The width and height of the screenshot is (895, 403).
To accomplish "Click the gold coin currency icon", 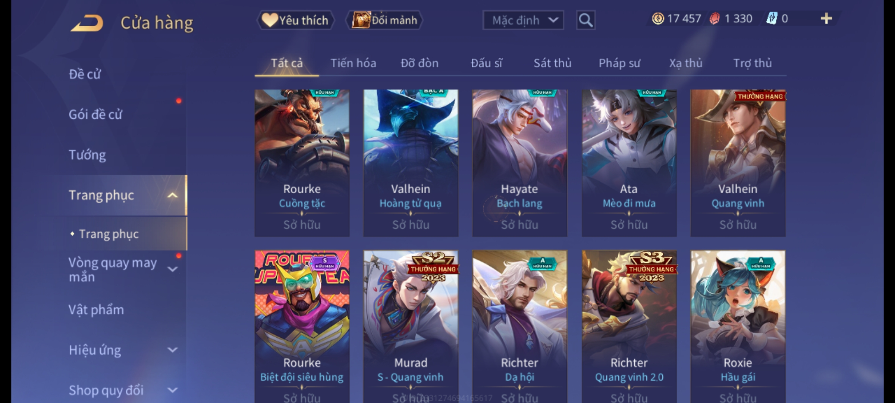I will (x=658, y=19).
